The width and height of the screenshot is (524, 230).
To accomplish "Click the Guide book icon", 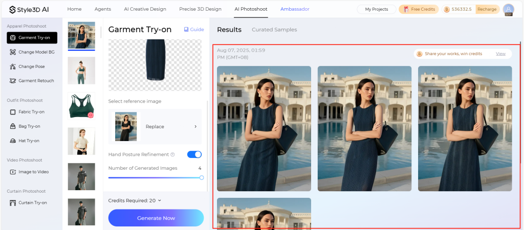I will click(186, 29).
